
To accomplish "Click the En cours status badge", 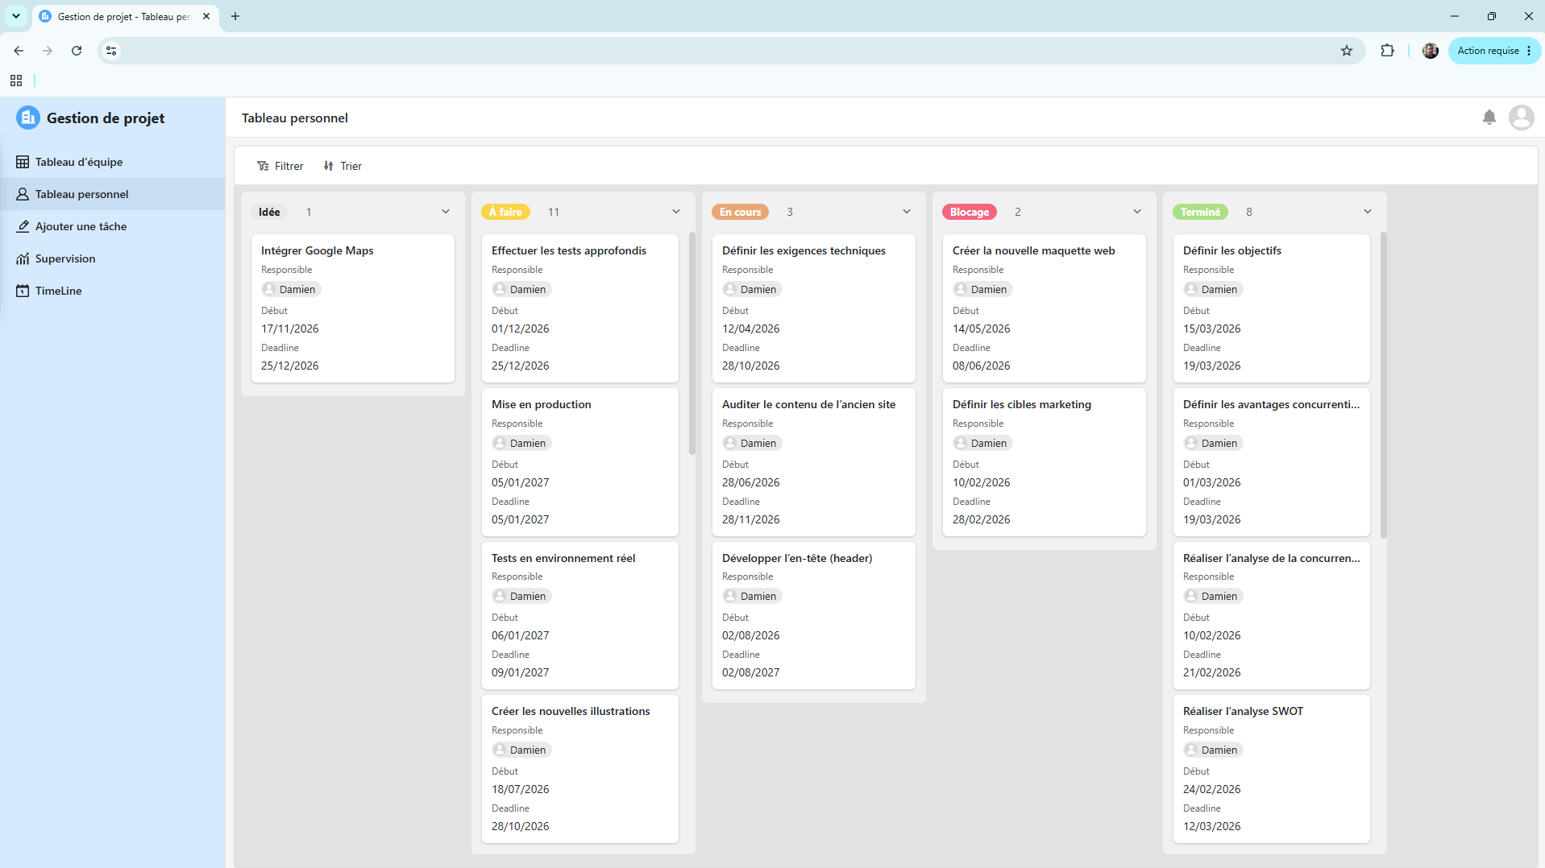I will point(740,212).
